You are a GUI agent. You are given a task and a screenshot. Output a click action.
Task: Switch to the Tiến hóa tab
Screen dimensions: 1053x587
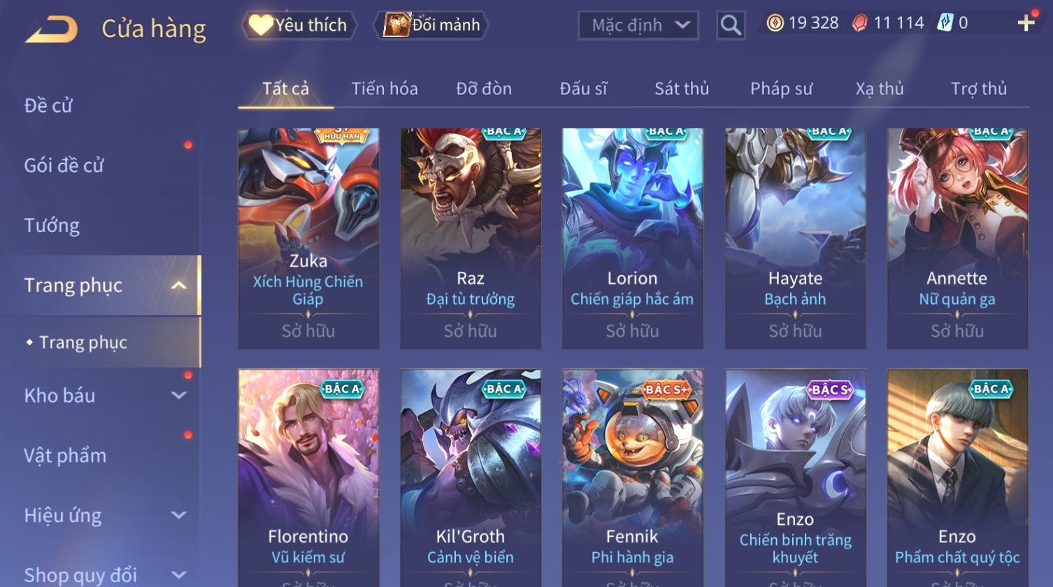pos(385,89)
